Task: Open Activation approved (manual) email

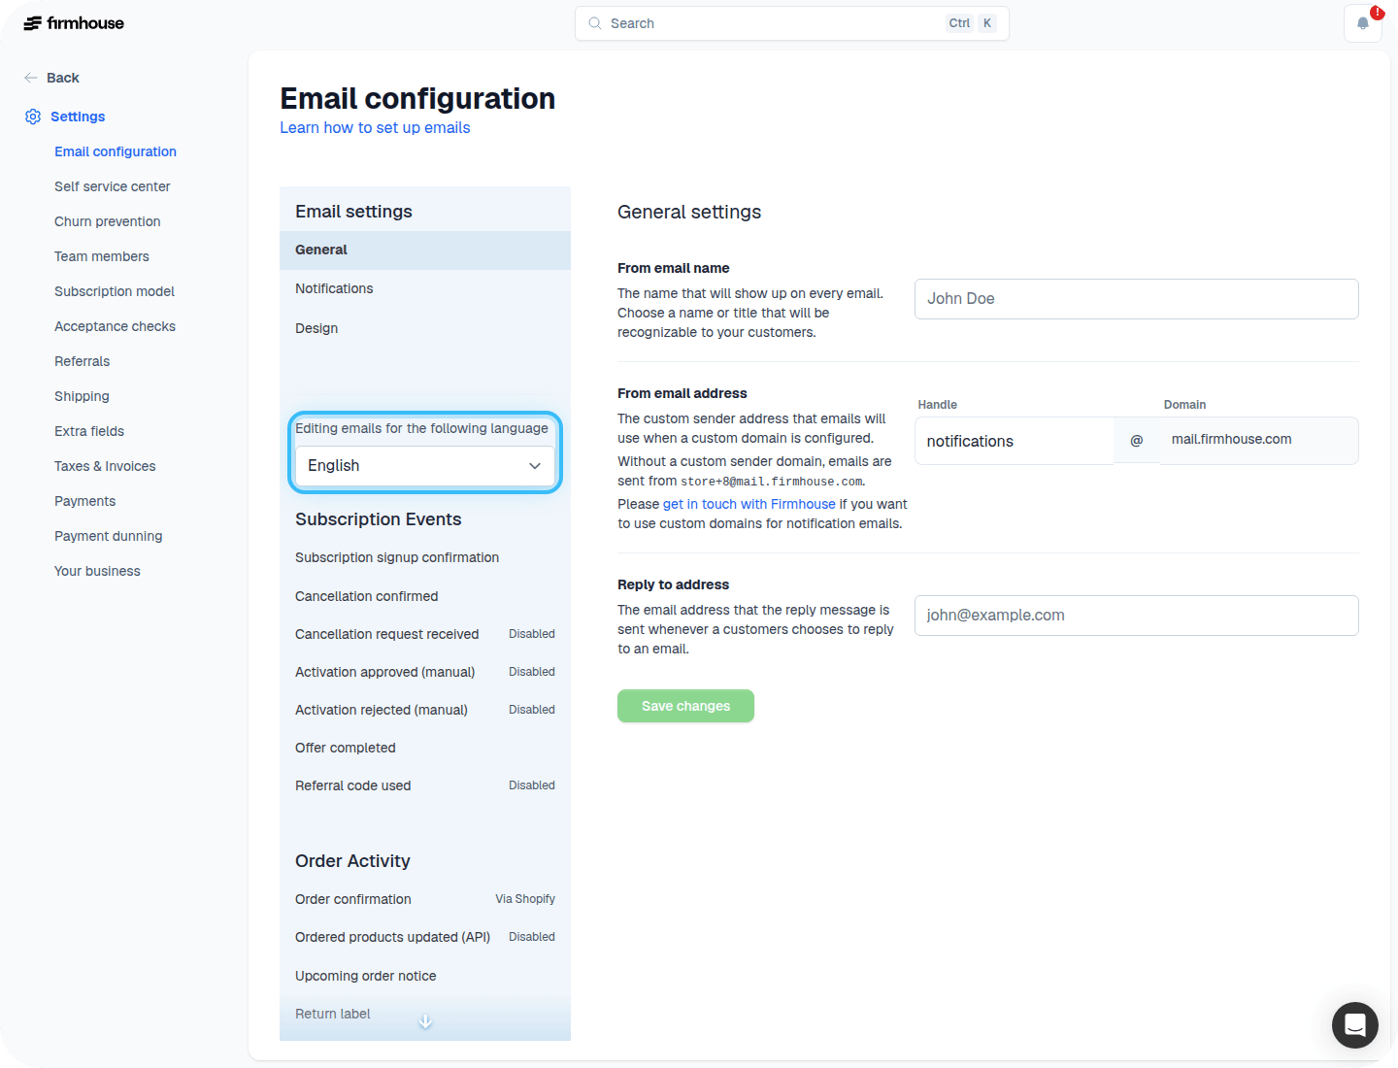Action: point(385,672)
